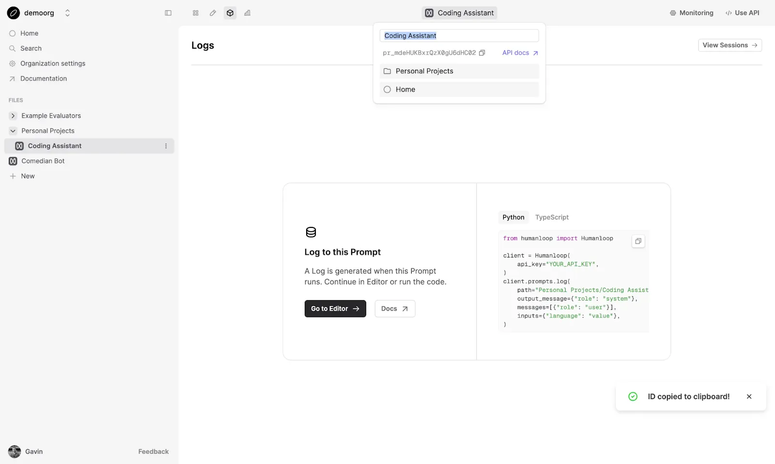Open the bar chart icon in the toolbar
Viewport: 775px width, 464px height.
(248, 13)
